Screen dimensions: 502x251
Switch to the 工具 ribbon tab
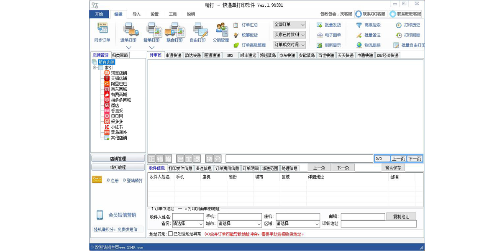pyautogui.click(x=173, y=14)
